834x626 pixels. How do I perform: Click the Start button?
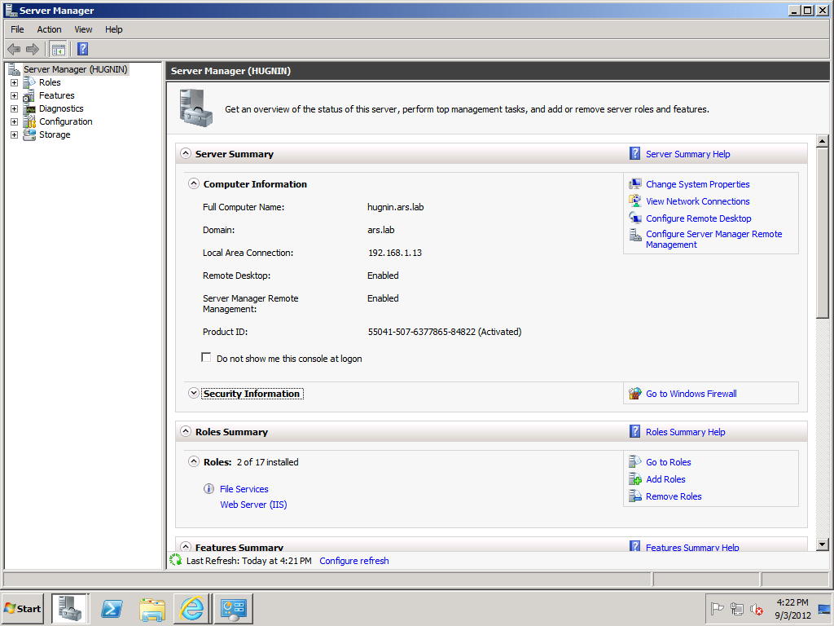tap(22, 608)
